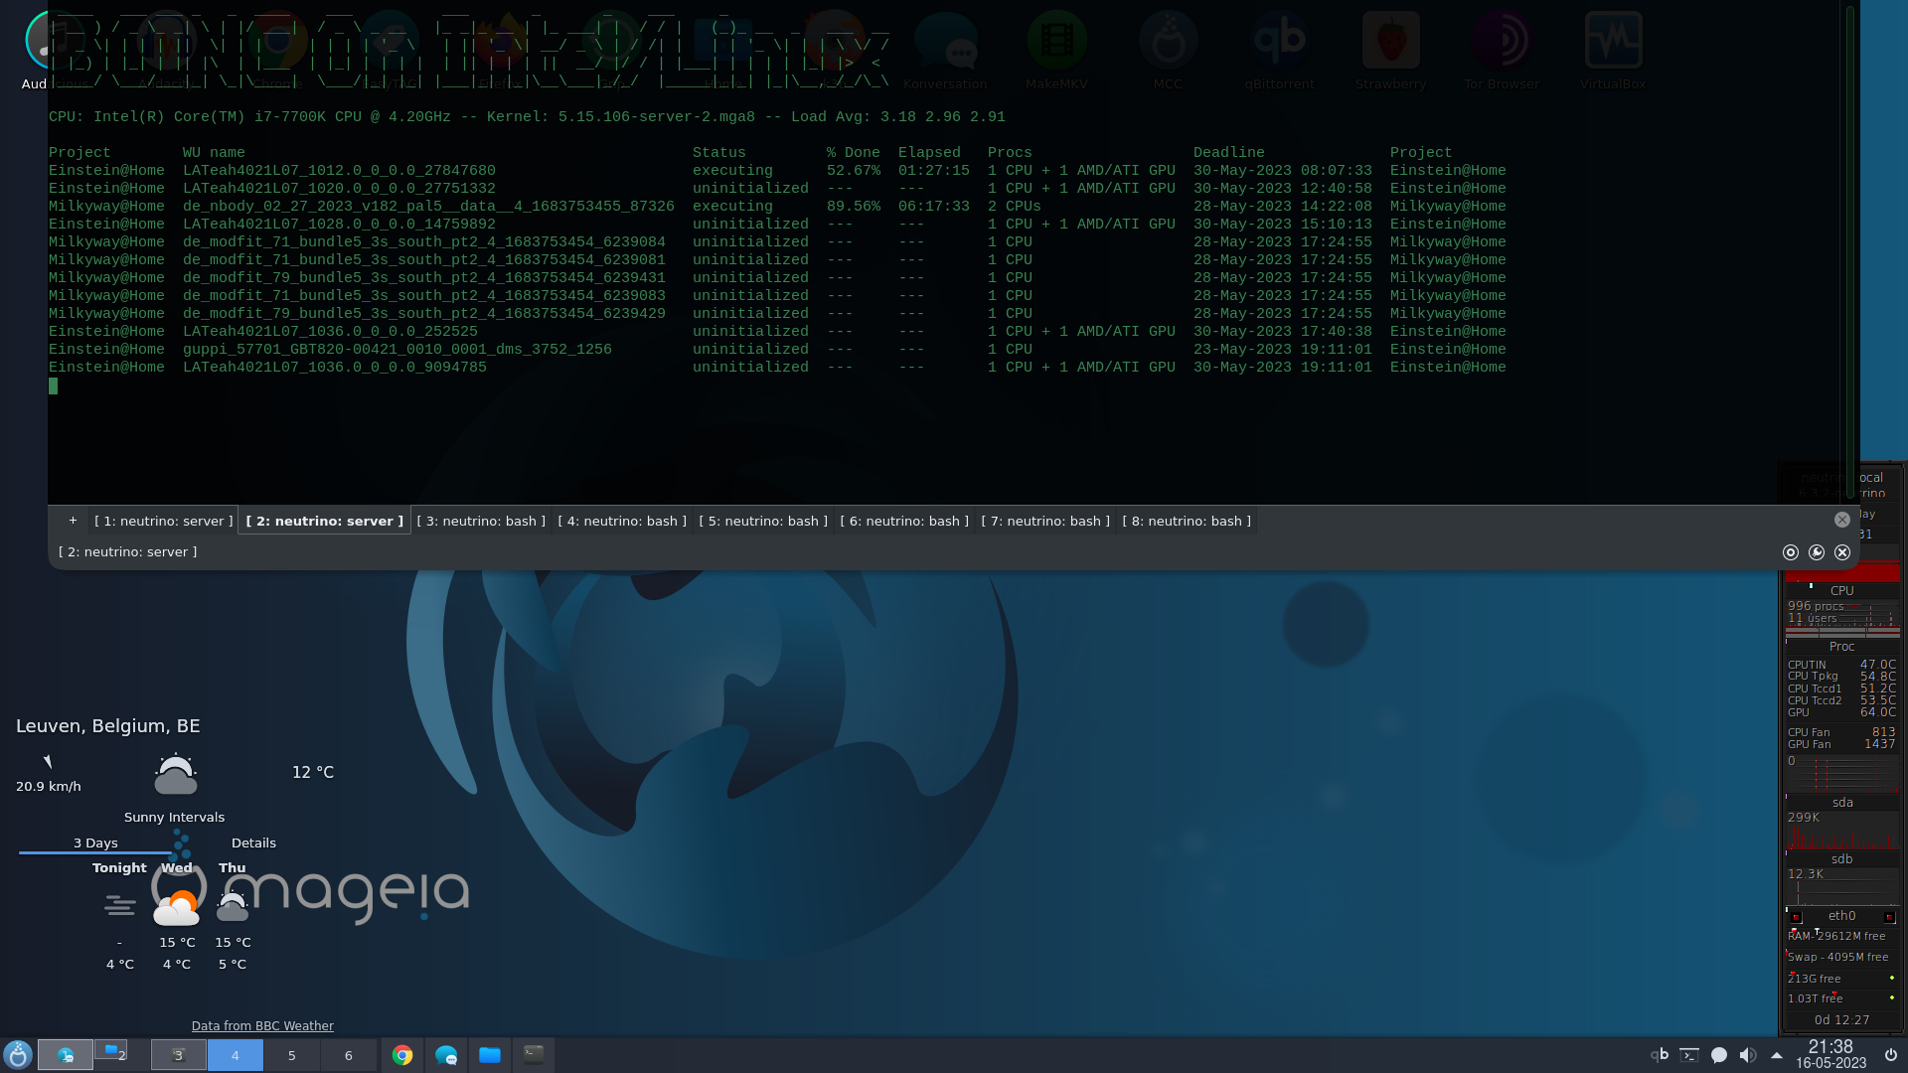This screenshot has height=1073, width=1908.
Task: Select tab 8: neutrino: bash
Action: (1187, 521)
